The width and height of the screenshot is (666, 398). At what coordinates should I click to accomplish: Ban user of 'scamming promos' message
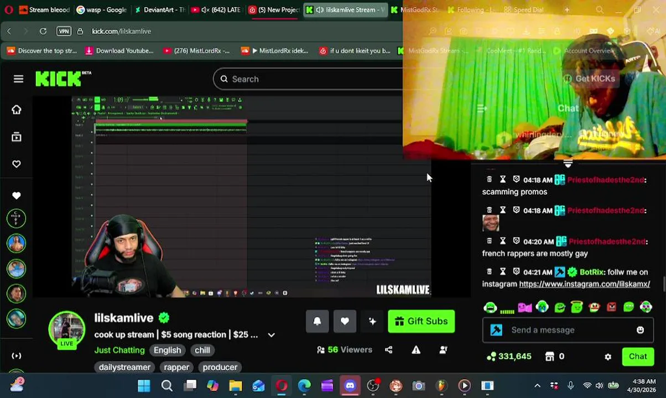point(516,180)
